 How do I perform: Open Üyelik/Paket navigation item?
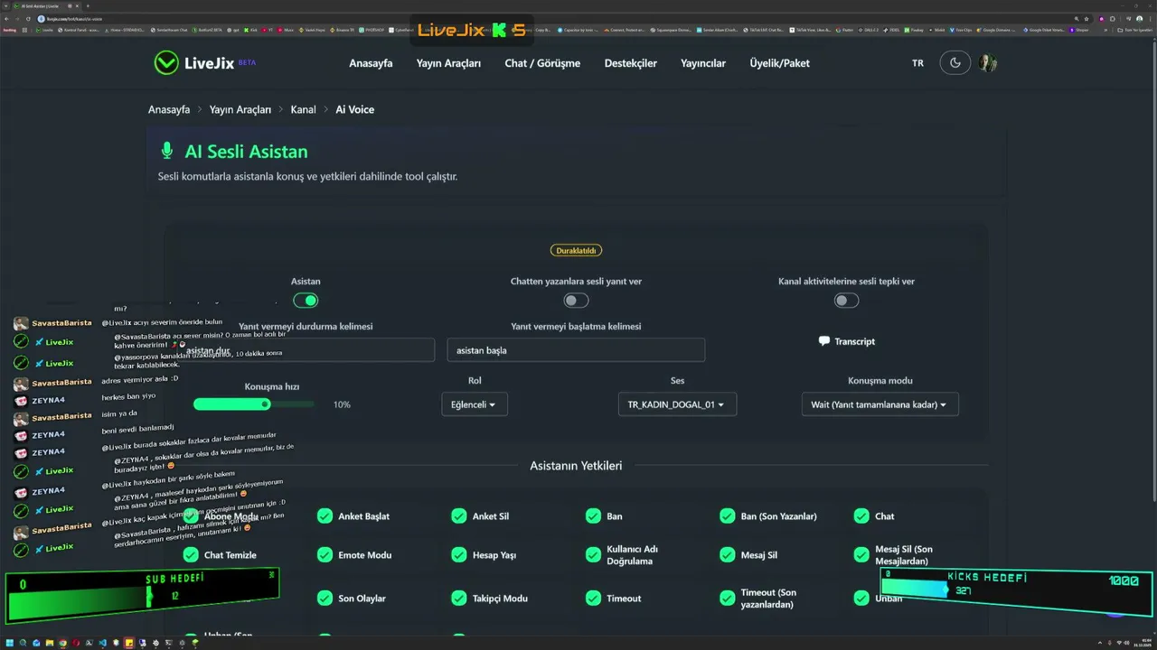coord(779,63)
